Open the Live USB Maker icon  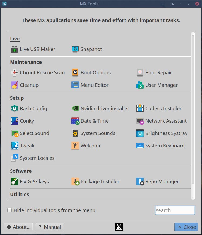click(x=14, y=49)
